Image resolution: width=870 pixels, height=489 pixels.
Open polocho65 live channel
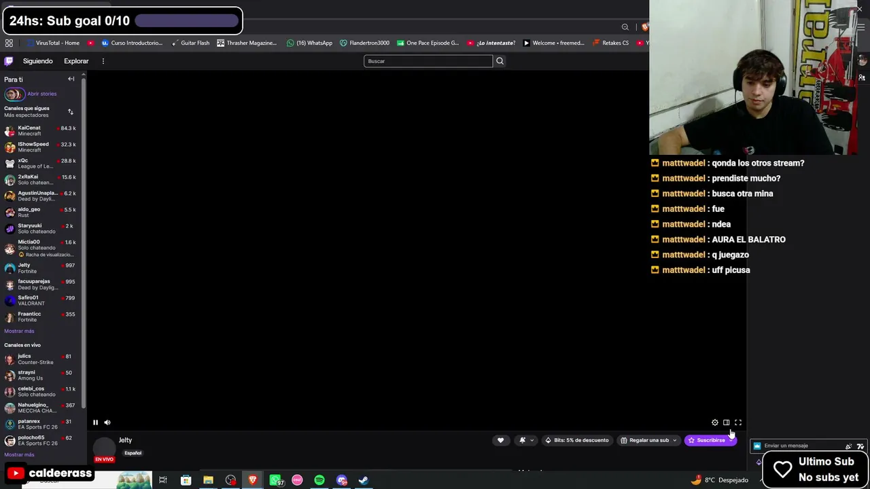click(x=41, y=440)
